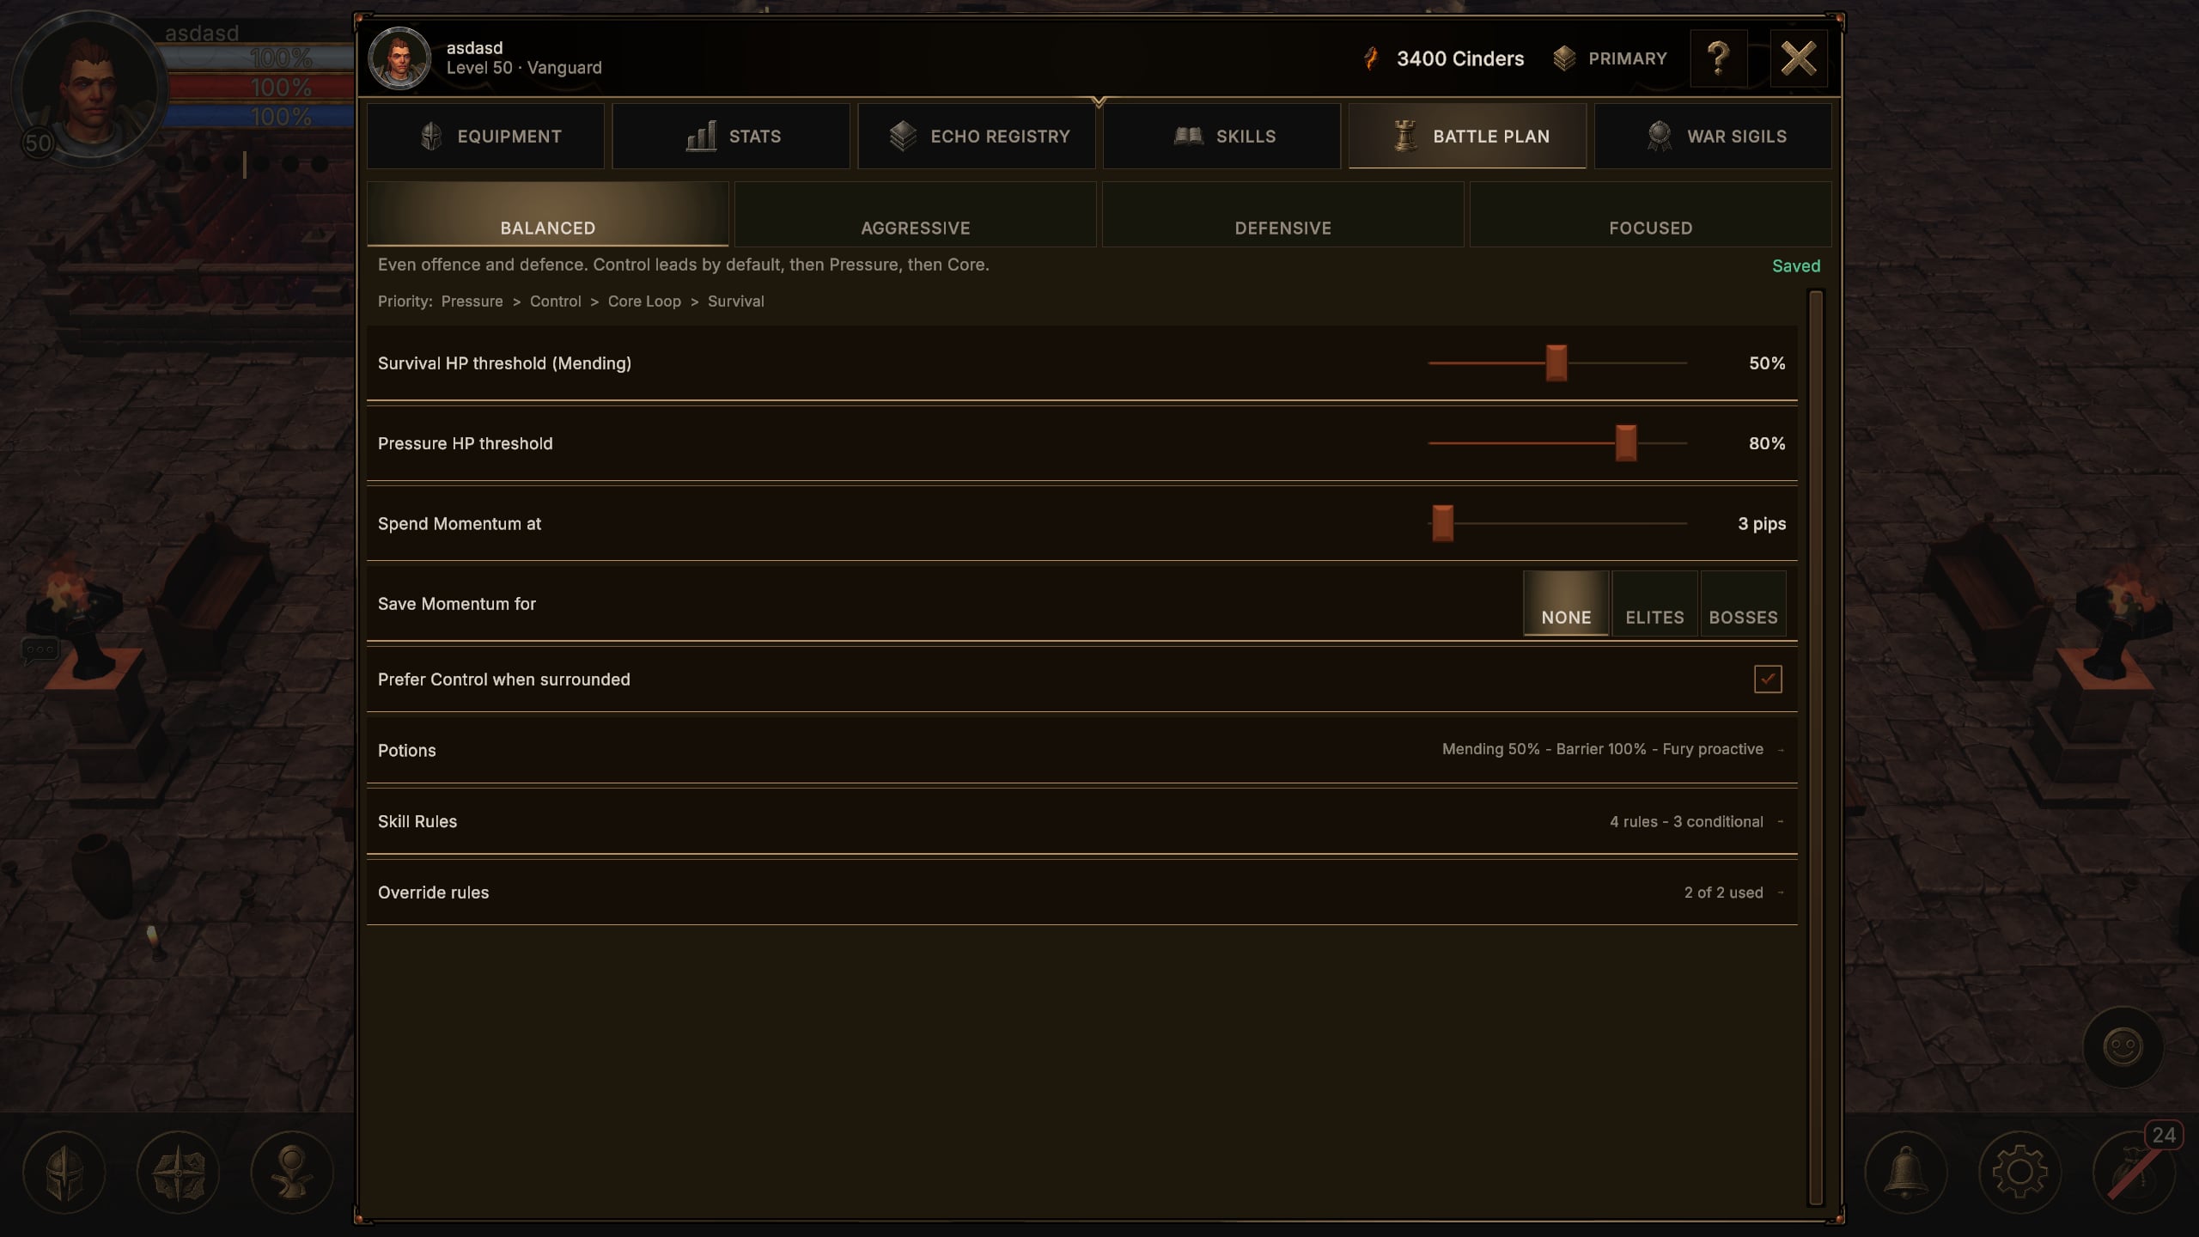Expand the Override rules row
The width and height of the screenshot is (2199, 1237).
pyautogui.click(x=1082, y=893)
